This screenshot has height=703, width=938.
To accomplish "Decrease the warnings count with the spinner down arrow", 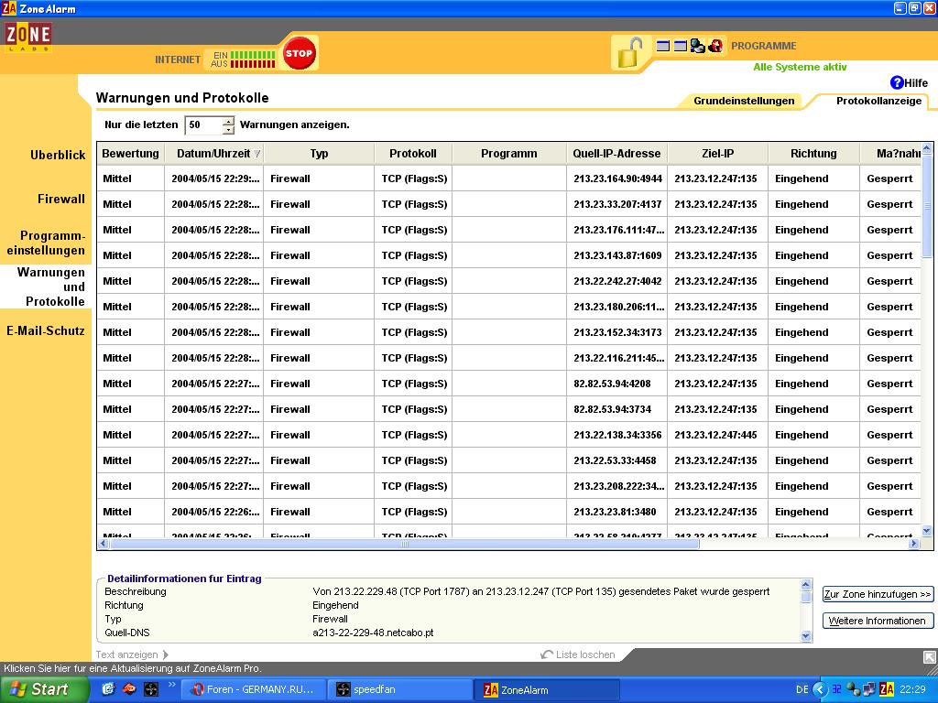I will click(x=228, y=129).
